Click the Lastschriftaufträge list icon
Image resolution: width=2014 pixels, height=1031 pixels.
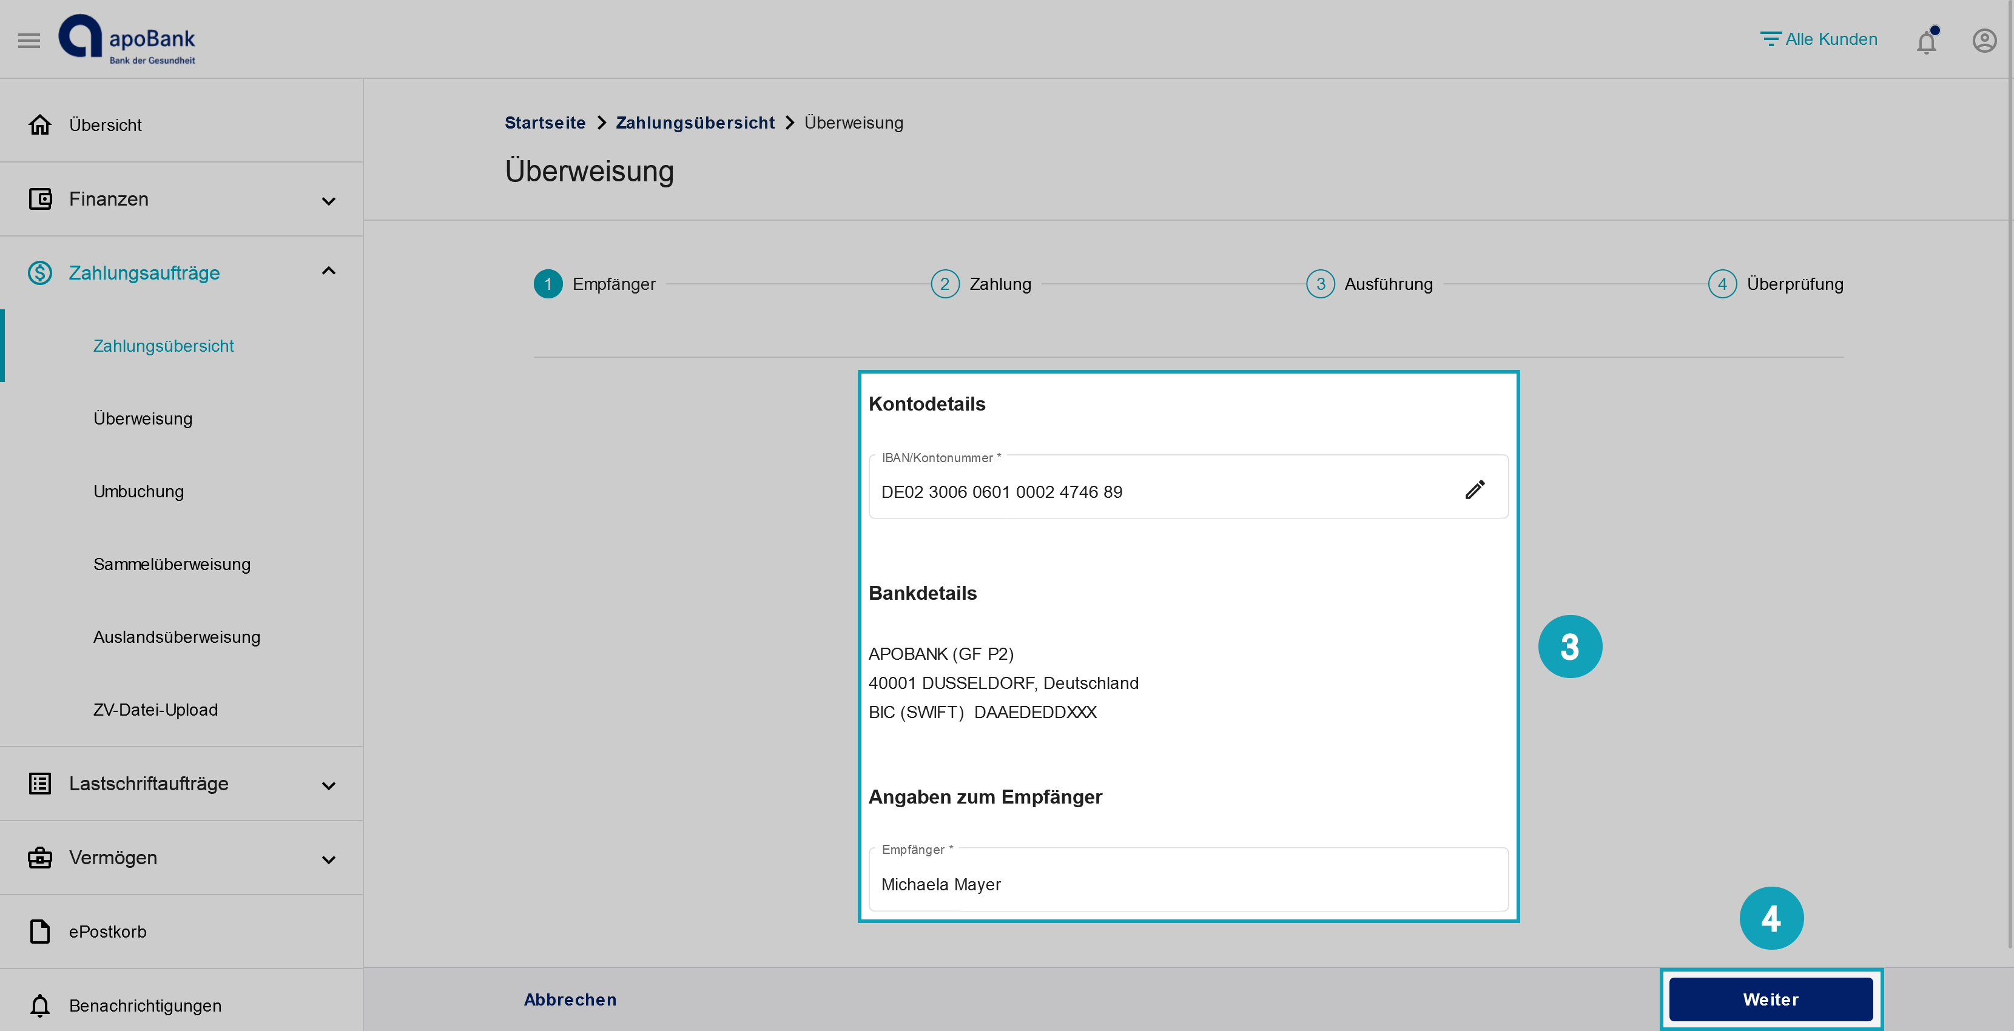click(x=40, y=783)
